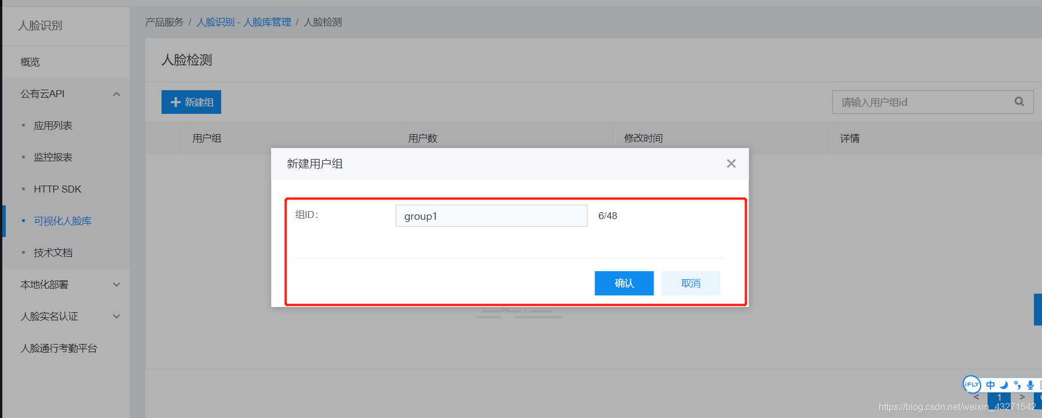Image resolution: width=1042 pixels, height=418 pixels.
Task: Expand the 本地化部署 section chevron
Action: [116, 284]
